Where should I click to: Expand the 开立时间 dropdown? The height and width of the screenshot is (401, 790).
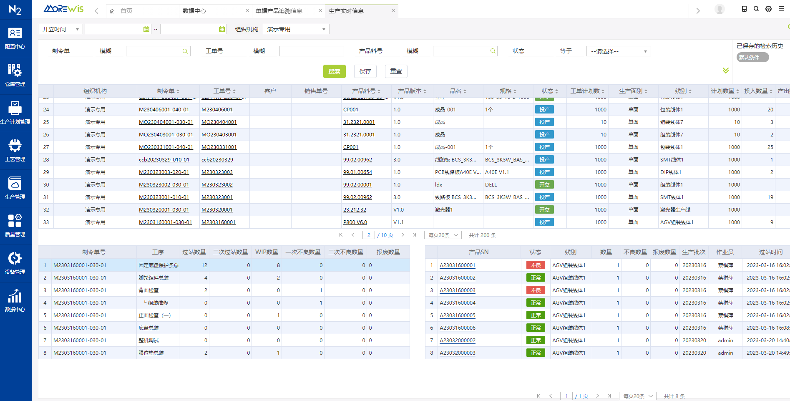(x=60, y=29)
